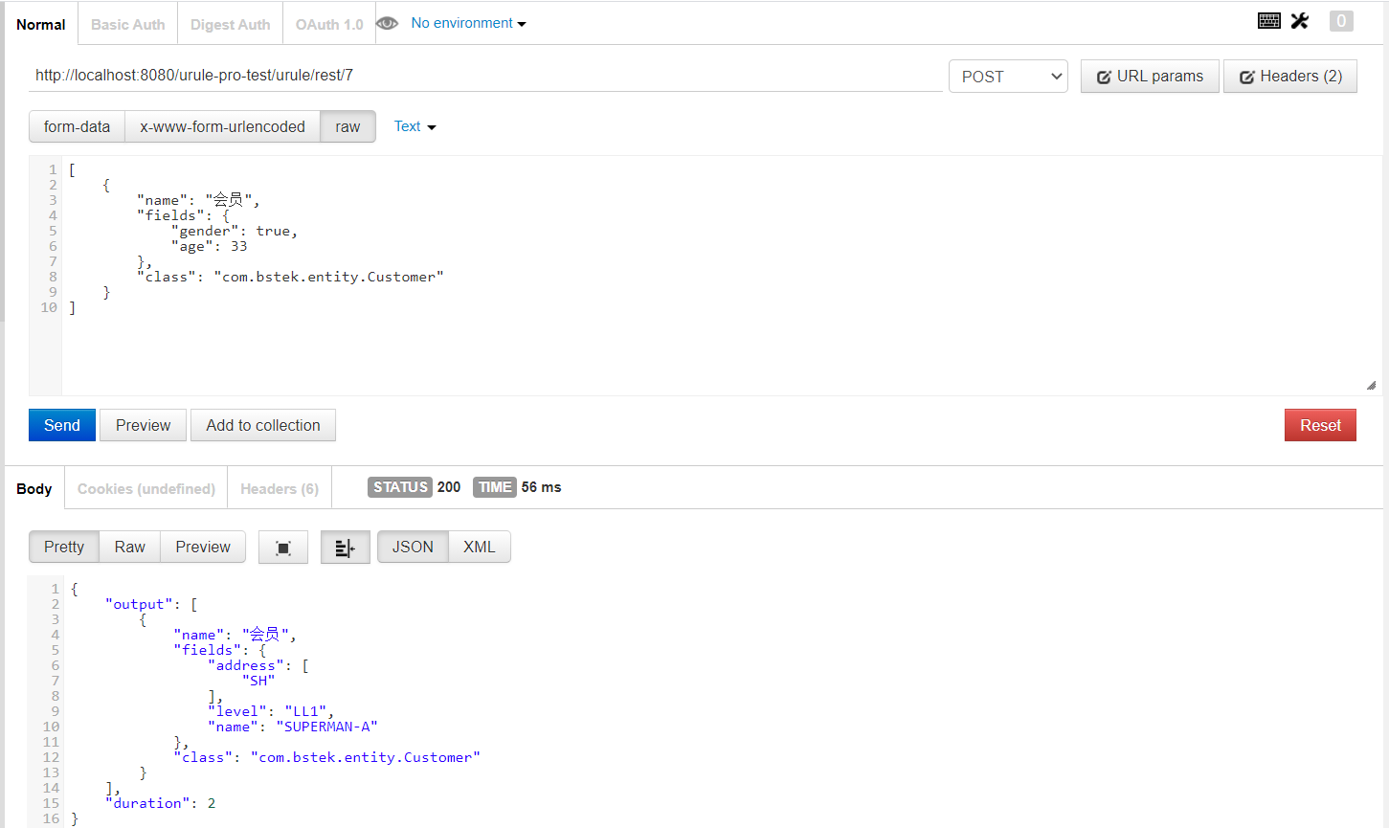Select the raw body type
This screenshot has height=828, width=1389.
click(x=347, y=126)
